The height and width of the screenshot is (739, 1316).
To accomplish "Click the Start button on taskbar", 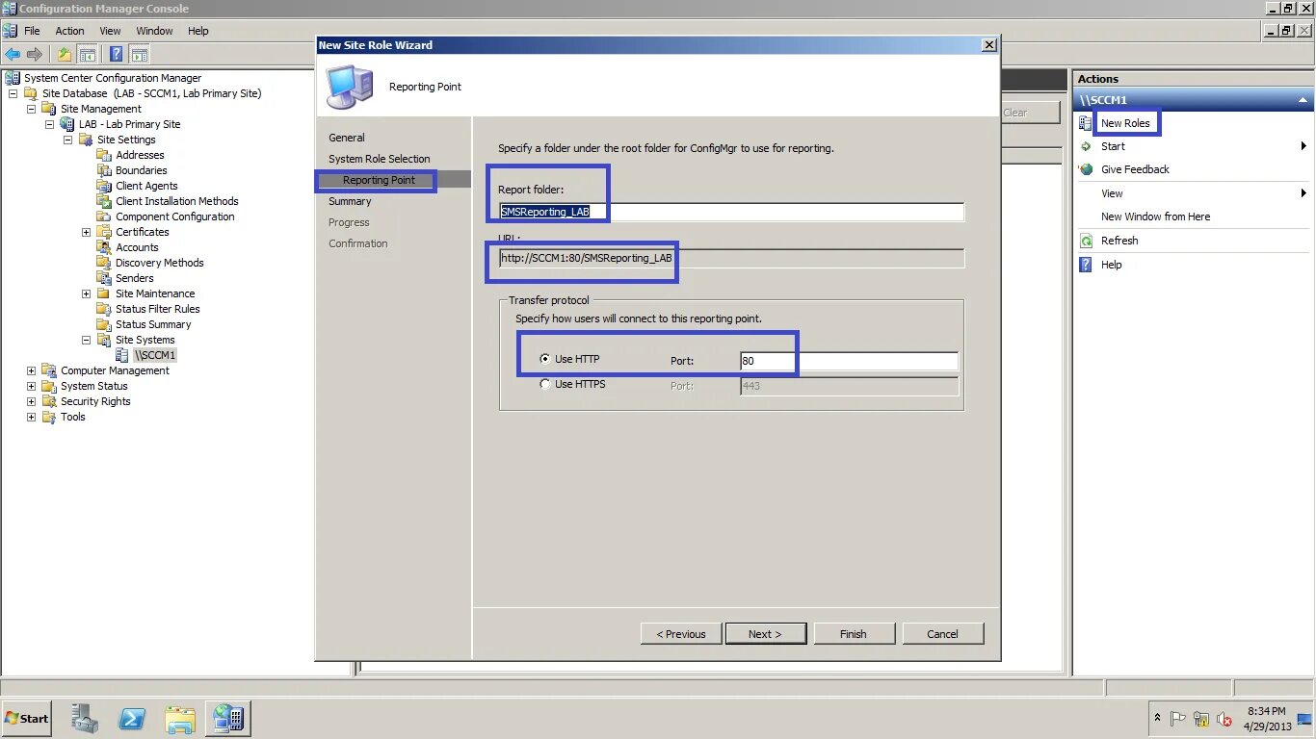I will pyautogui.click(x=27, y=718).
